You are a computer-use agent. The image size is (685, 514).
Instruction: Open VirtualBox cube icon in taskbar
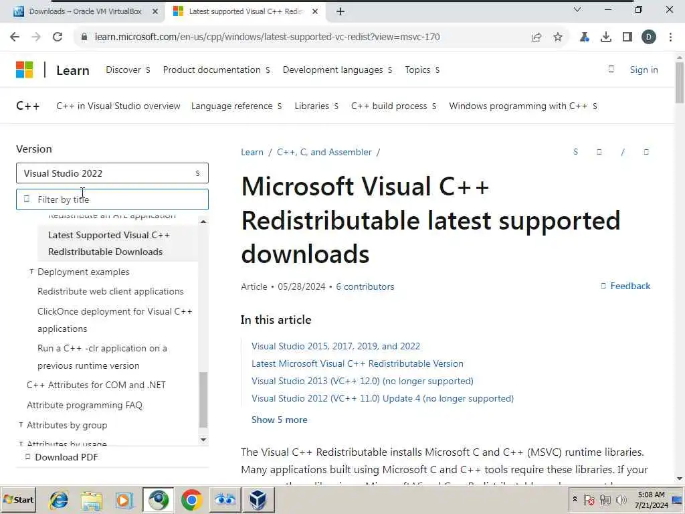(258, 499)
